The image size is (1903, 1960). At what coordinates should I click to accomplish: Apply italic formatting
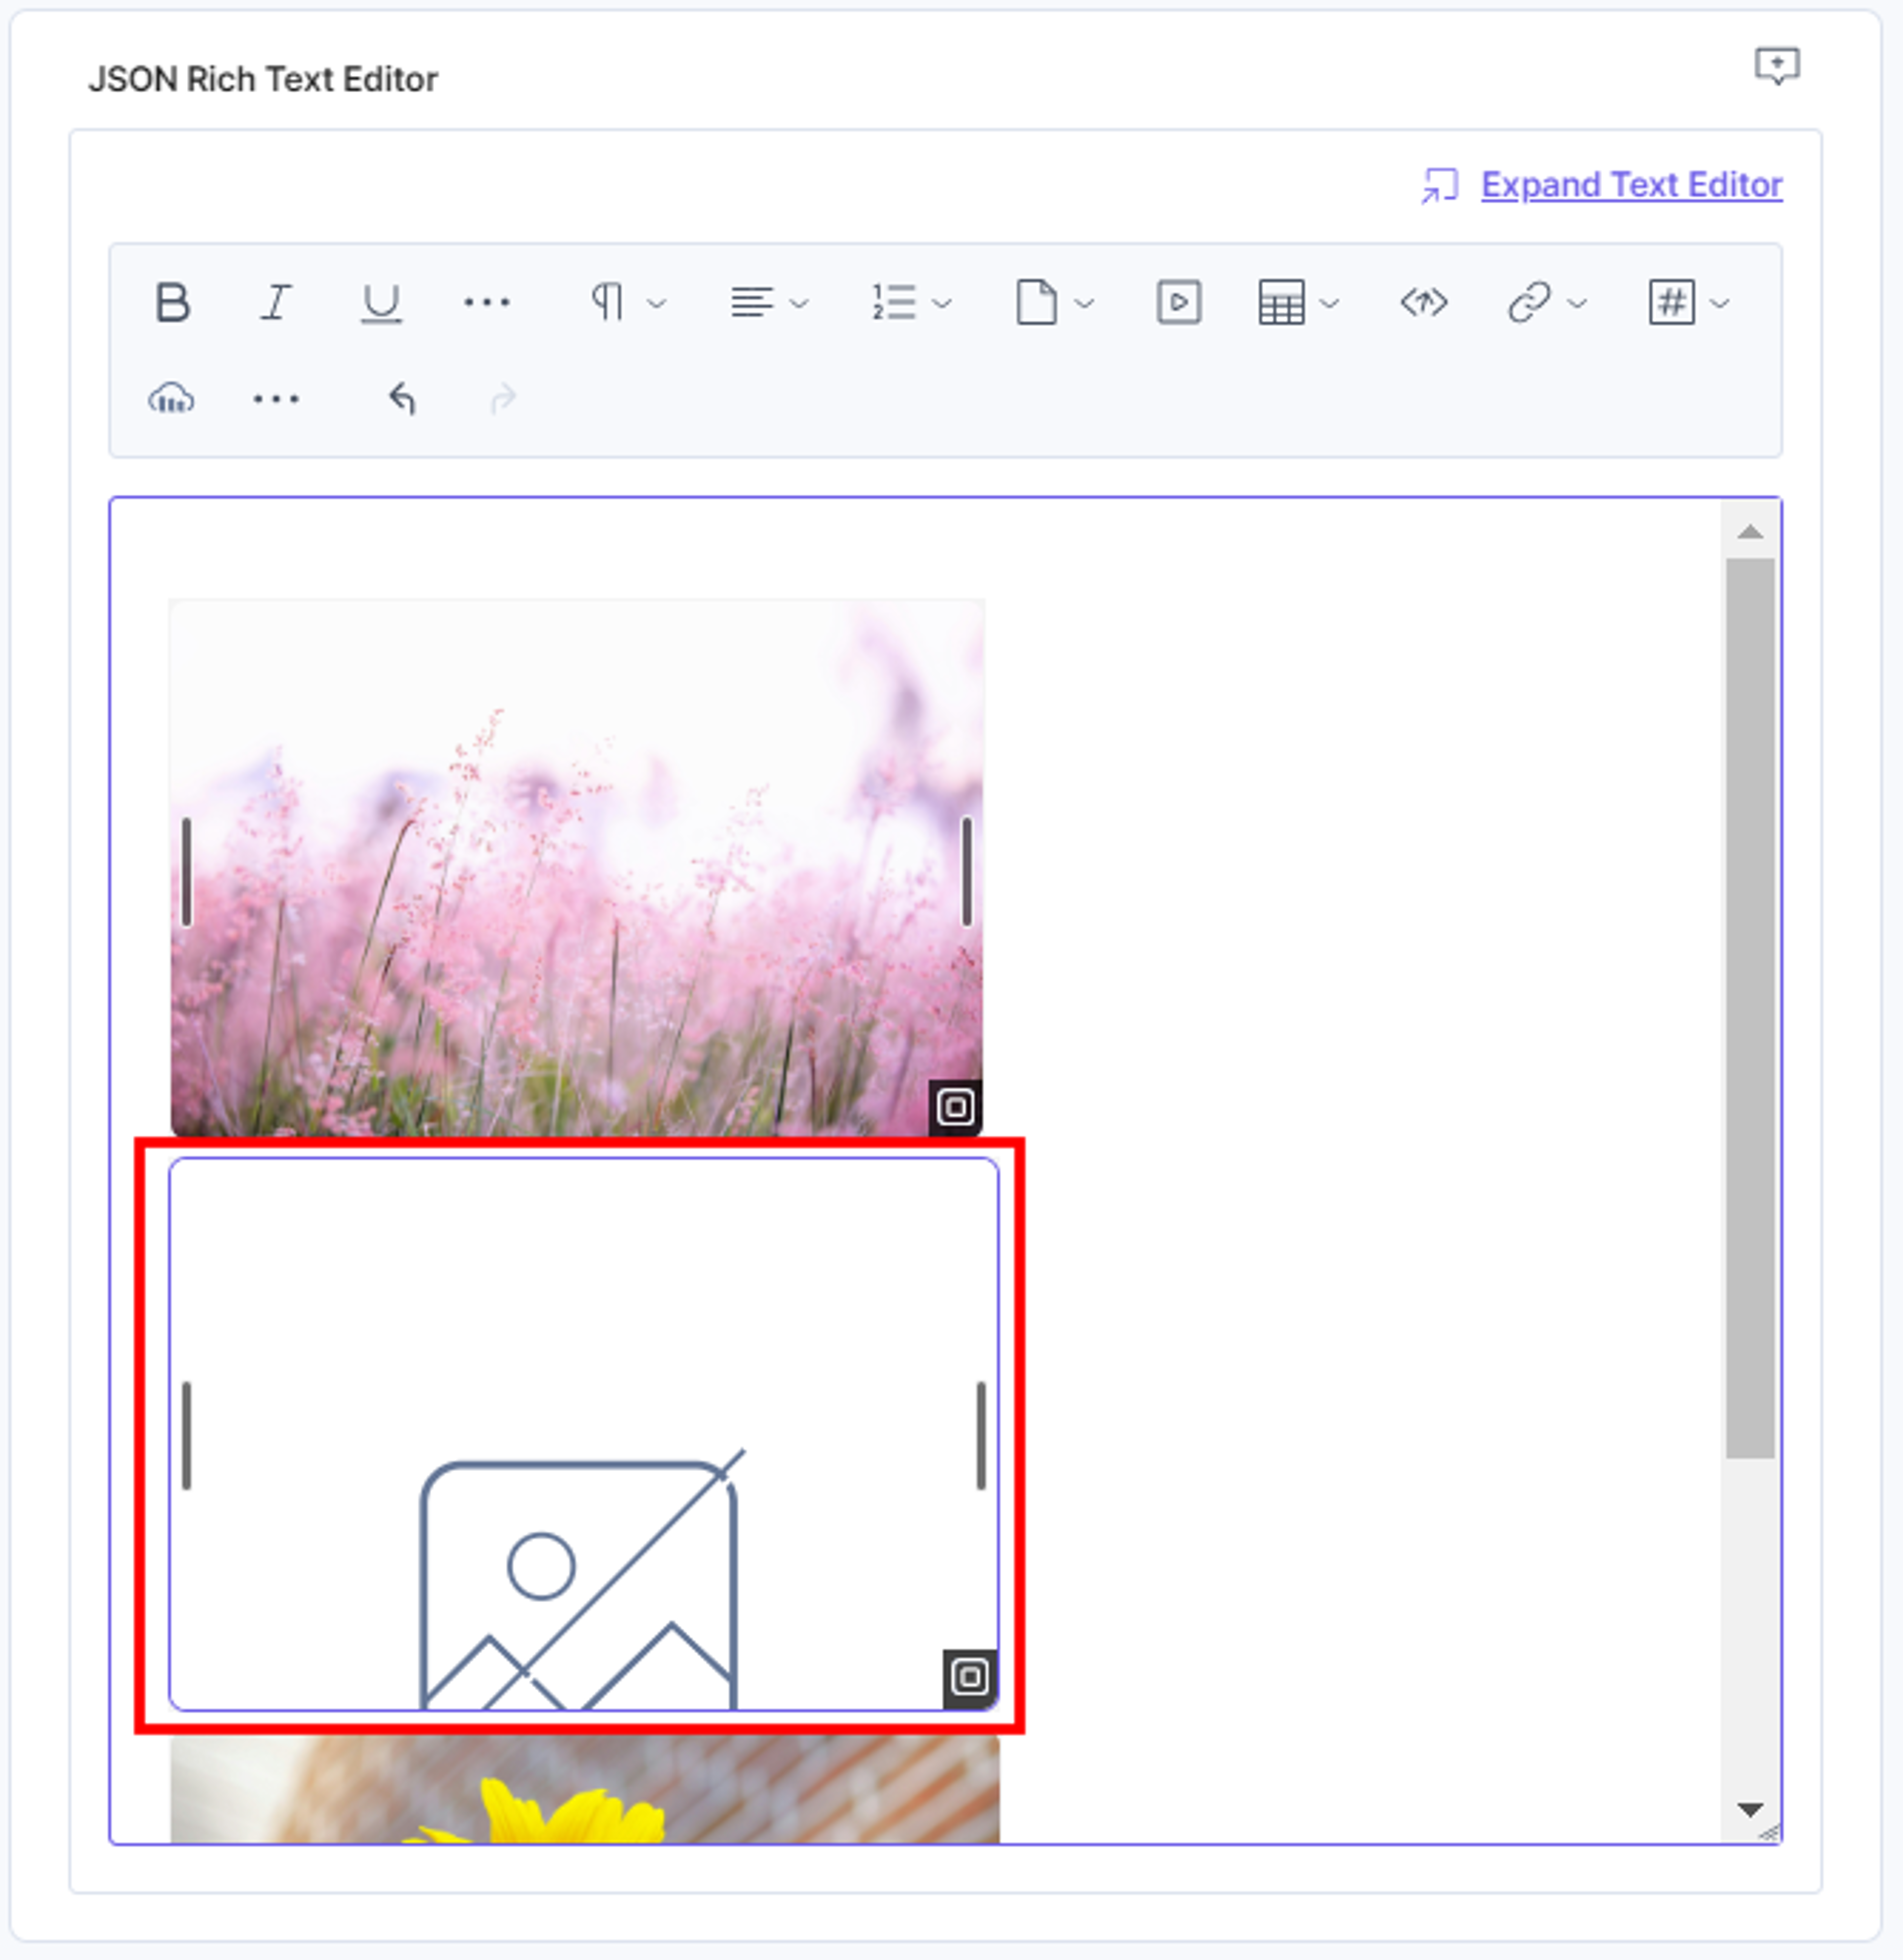point(276,302)
